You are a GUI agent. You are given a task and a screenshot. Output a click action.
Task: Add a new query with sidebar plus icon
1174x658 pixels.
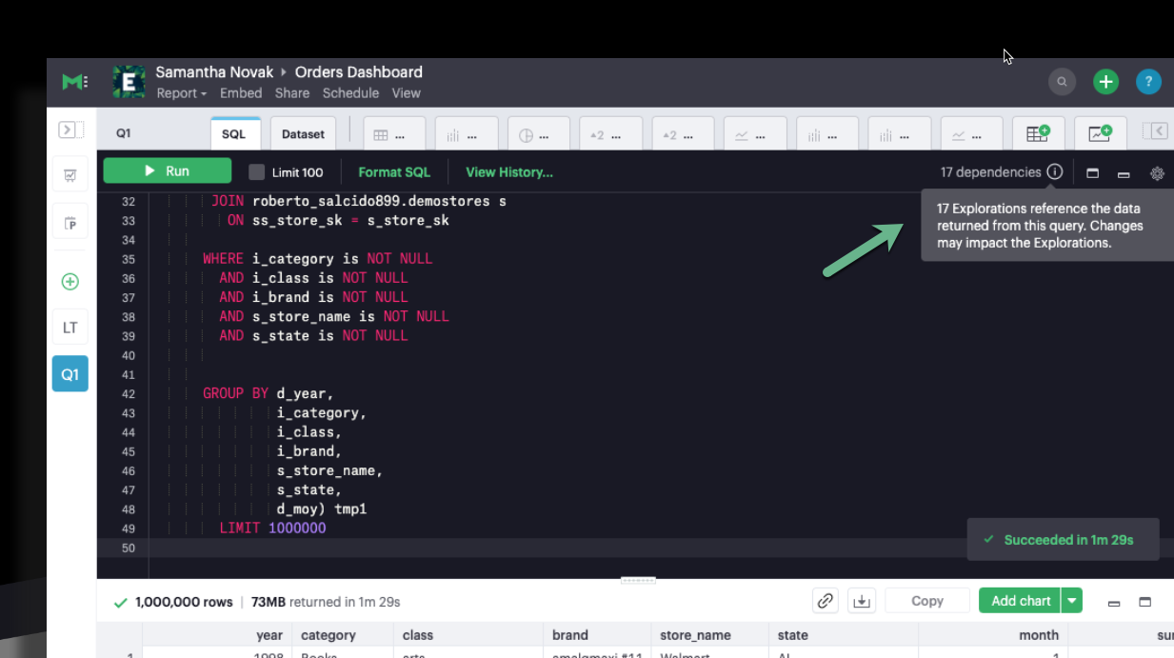(70, 282)
